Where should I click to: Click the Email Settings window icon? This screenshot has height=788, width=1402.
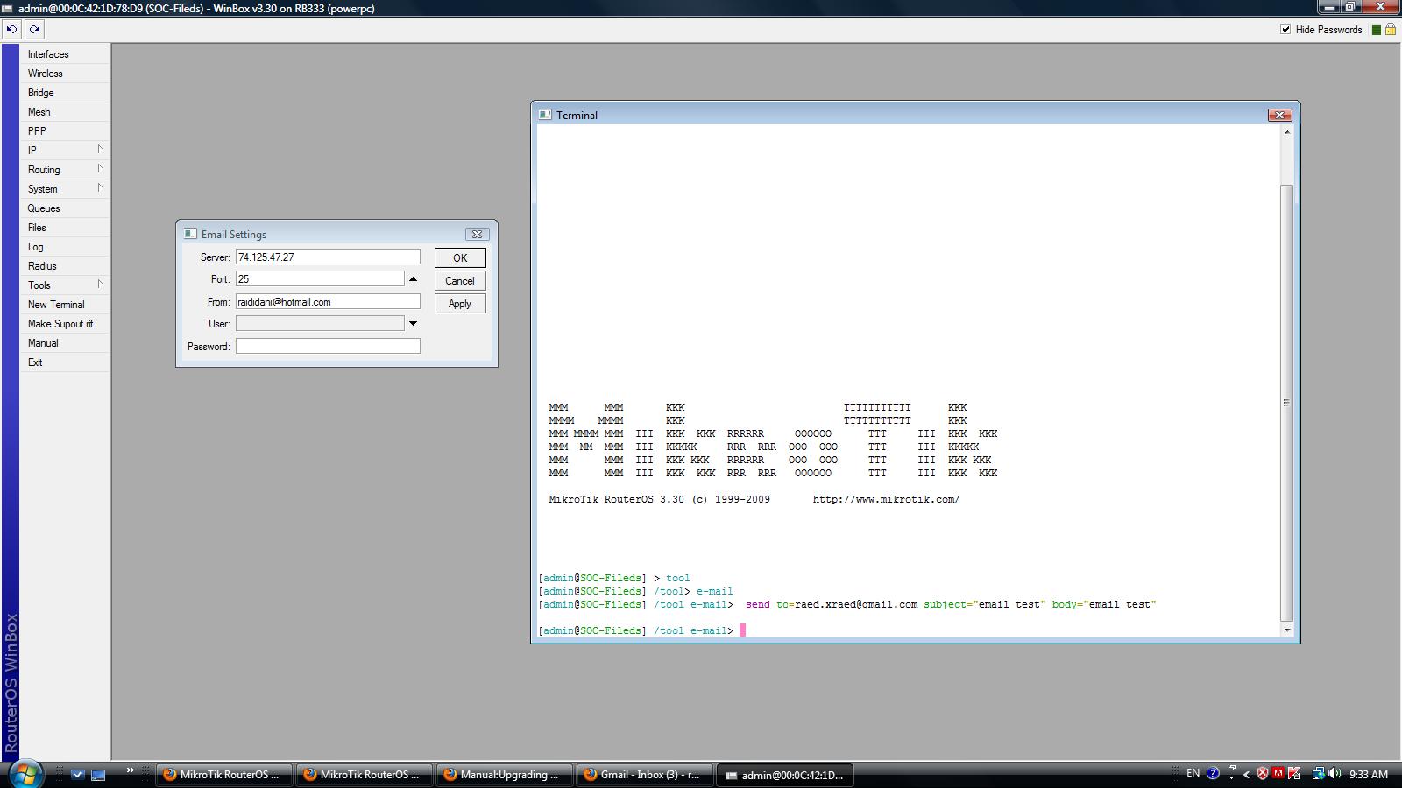[x=190, y=234]
